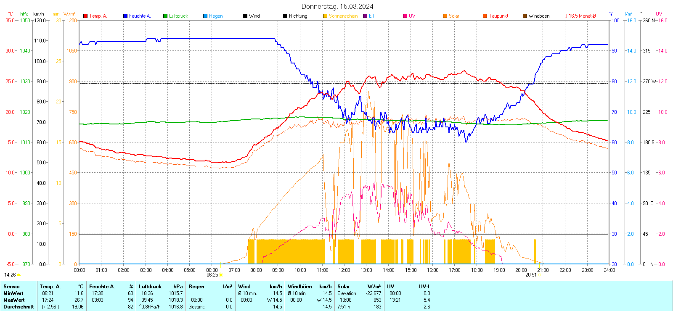
Task: Select the 18:00 time axis label
Action: tap(477, 270)
